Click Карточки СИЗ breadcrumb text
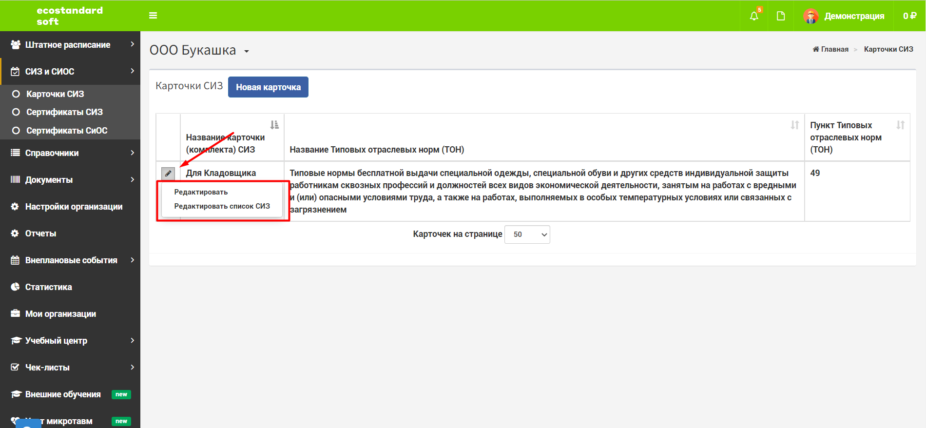Image resolution: width=926 pixels, height=428 pixels. [x=888, y=49]
